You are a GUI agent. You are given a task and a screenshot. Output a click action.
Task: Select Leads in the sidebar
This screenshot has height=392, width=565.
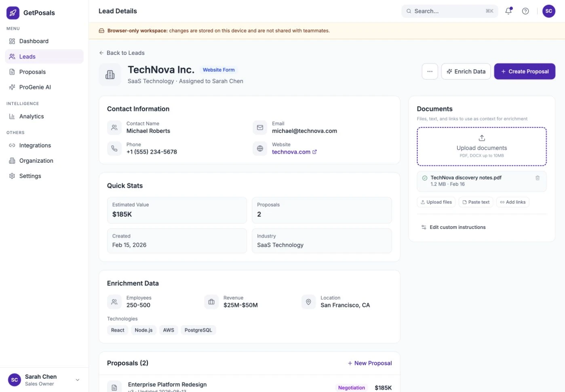(44, 57)
